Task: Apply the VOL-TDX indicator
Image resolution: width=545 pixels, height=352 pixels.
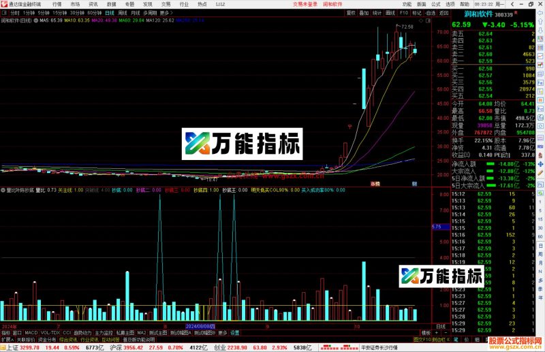Action: coord(50,333)
